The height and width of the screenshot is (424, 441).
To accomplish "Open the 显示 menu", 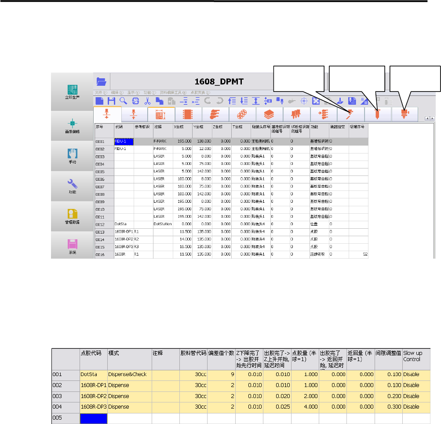I will pyautogui.click(x=133, y=92).
